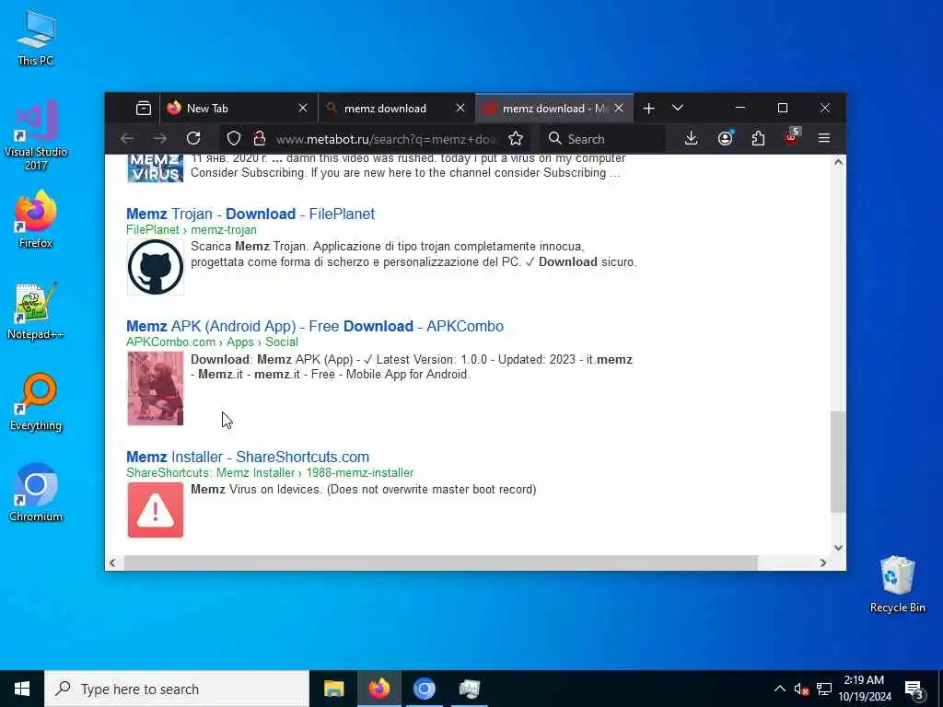The image size is (943, 707).
Task: Open the muted volume tray icon
Action: tap(801, 689)
